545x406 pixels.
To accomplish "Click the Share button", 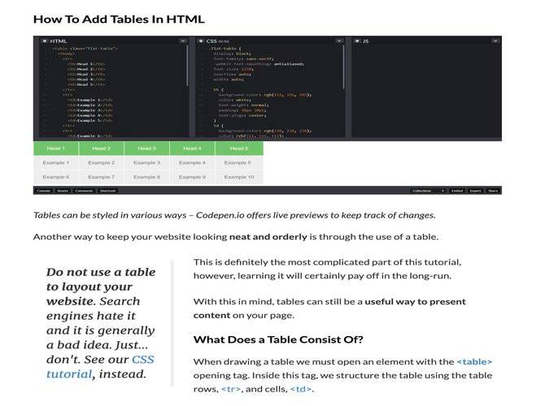I will pos(493,191).
